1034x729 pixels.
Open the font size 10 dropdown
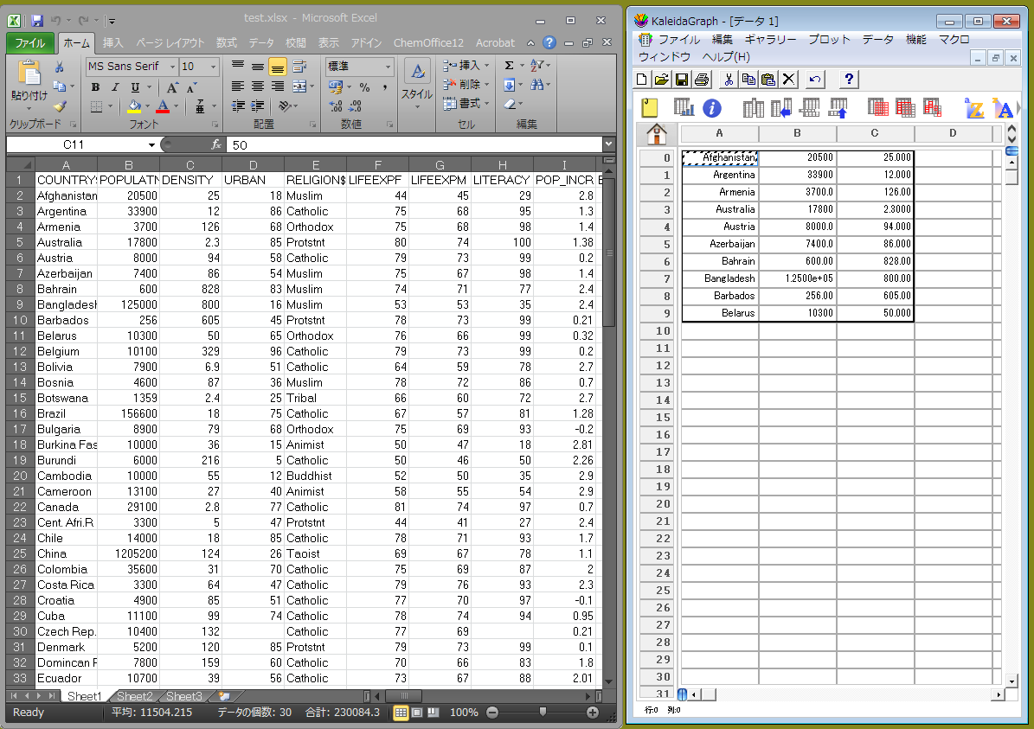(x=213, y=67)
